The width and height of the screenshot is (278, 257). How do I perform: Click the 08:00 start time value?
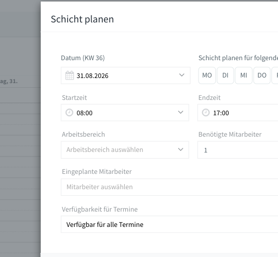(x=85, y=113)
